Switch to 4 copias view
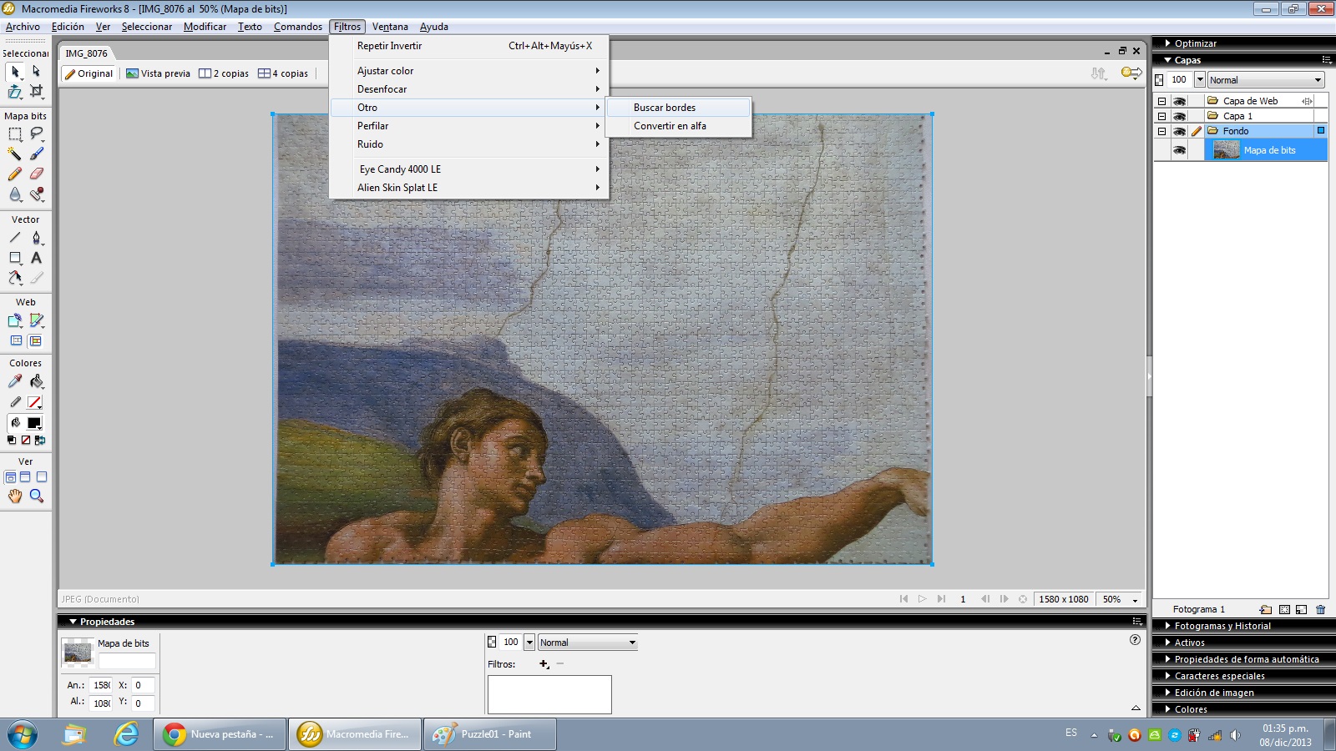The height and width of the screenshot is (751, 1336). click(x=283, y=73)
